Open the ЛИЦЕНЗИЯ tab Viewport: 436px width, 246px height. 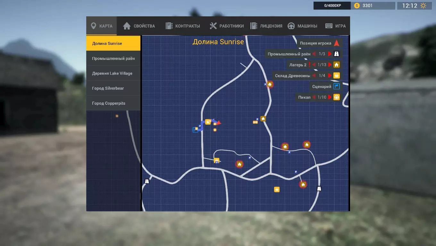point(266,26)
